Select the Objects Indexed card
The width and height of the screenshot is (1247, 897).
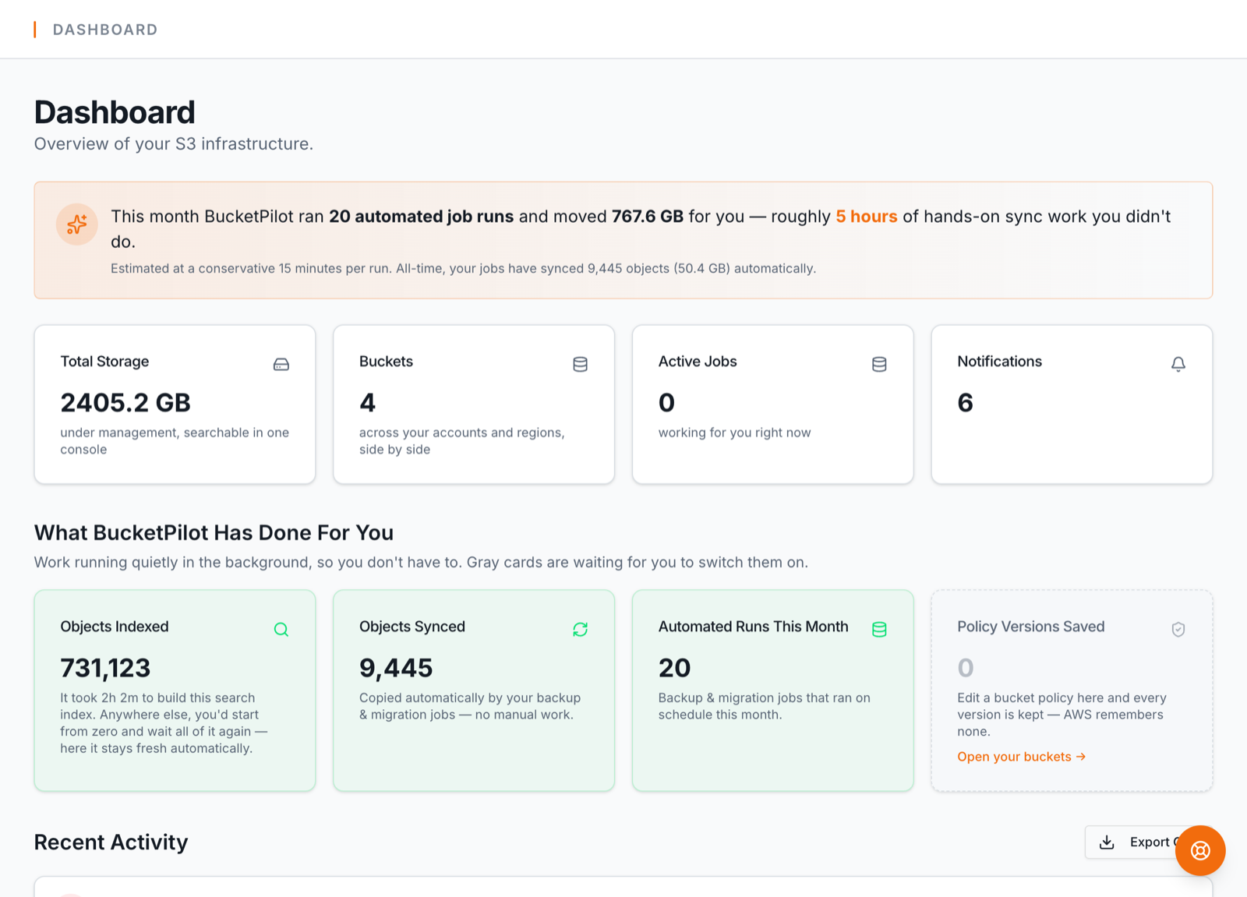click(175, 690)
